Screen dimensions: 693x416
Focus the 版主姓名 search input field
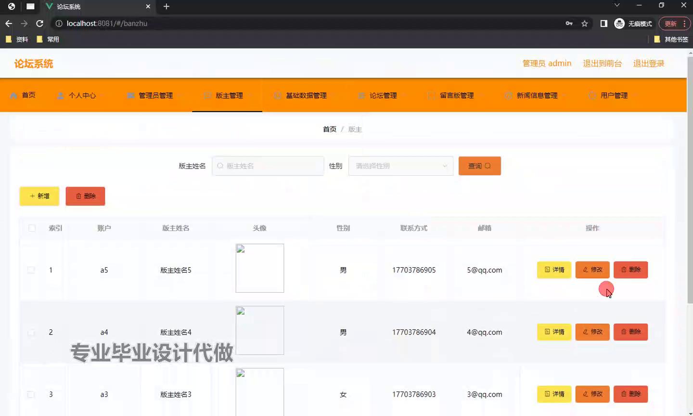point(272,166)
